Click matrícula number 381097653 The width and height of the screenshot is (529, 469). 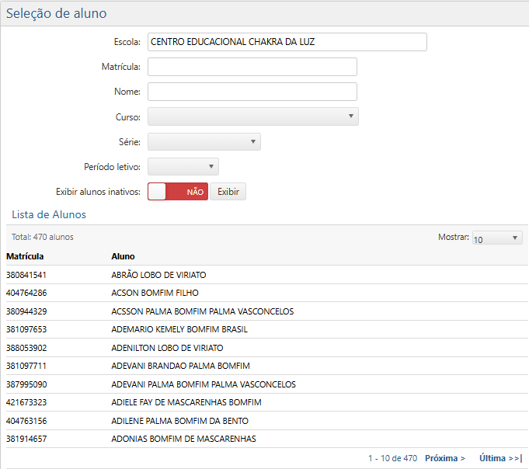coord(26,329)
